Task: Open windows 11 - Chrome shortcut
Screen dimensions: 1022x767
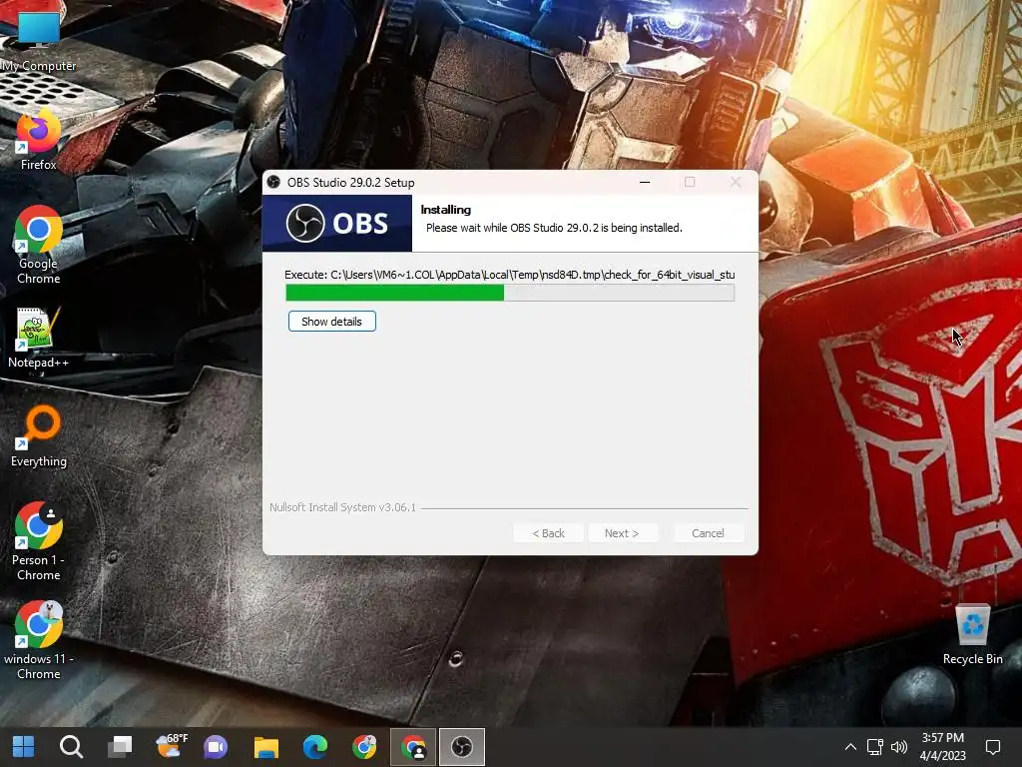Action: click(39, 640)
